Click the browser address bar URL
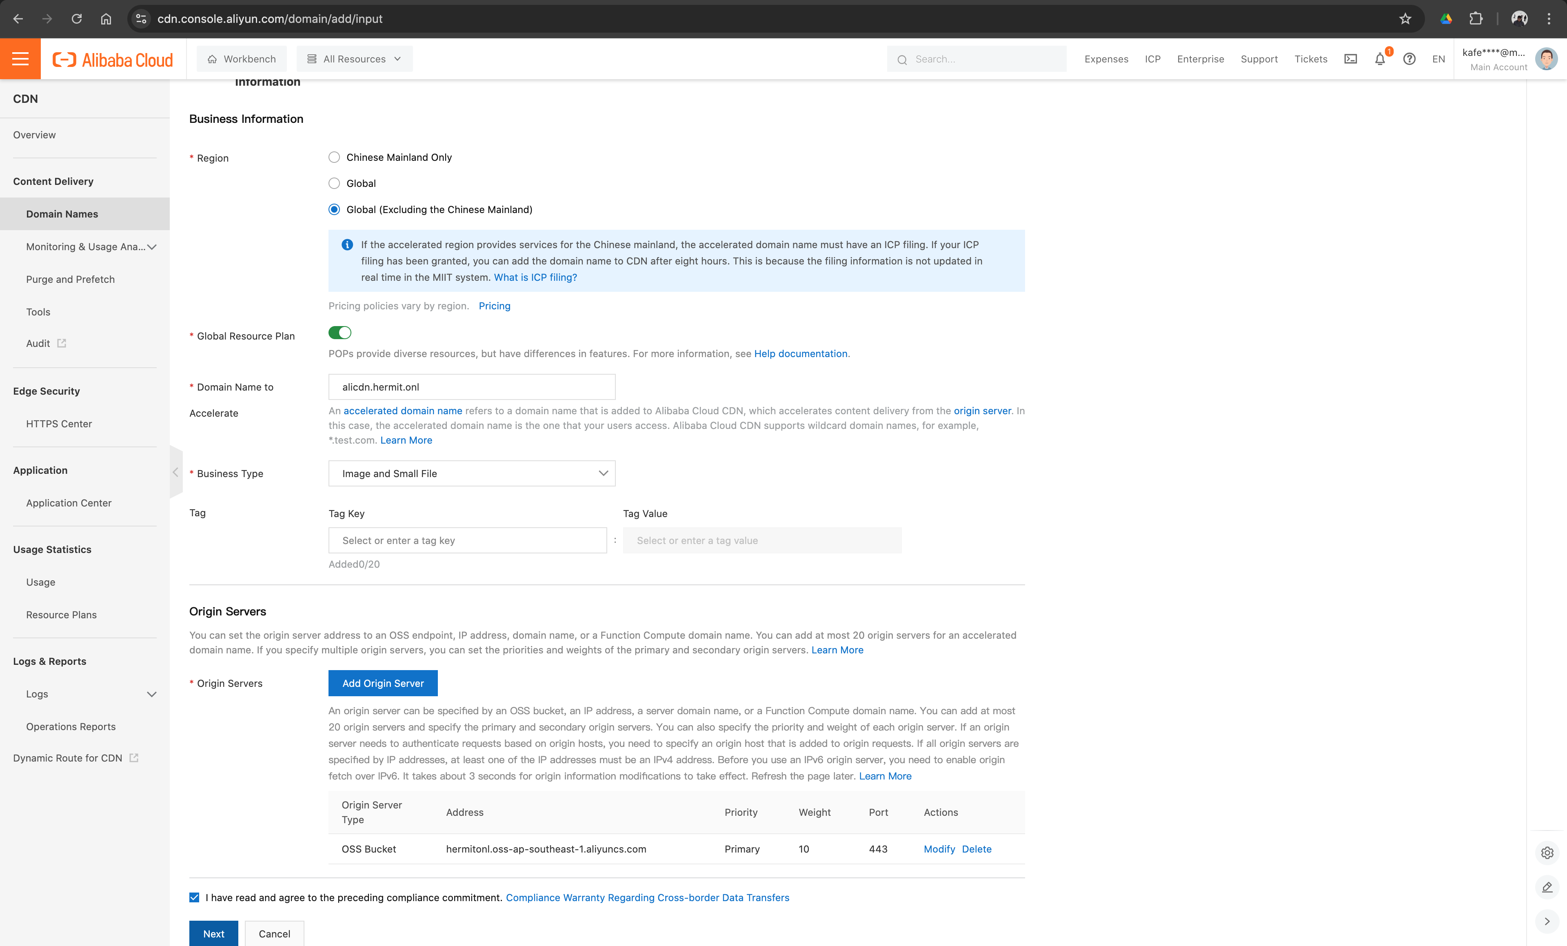Screen dimensions: 1567x946 (x=270, y=18)
